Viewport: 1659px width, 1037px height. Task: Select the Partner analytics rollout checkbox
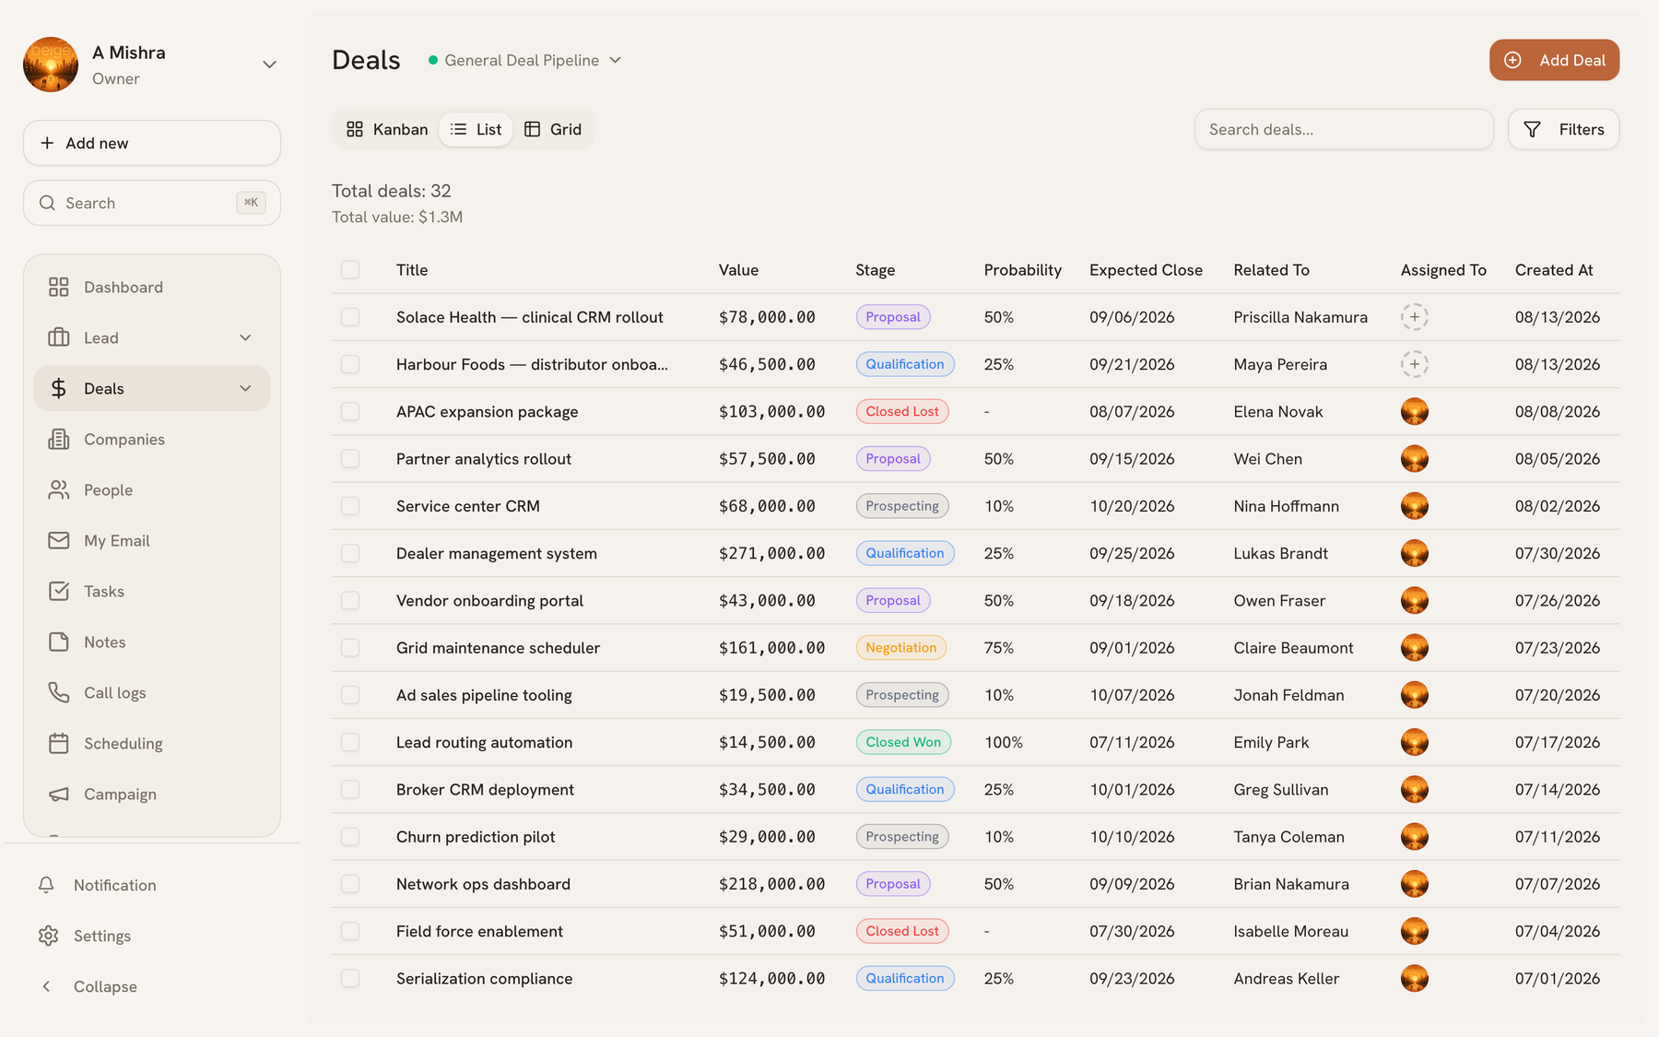350,459
